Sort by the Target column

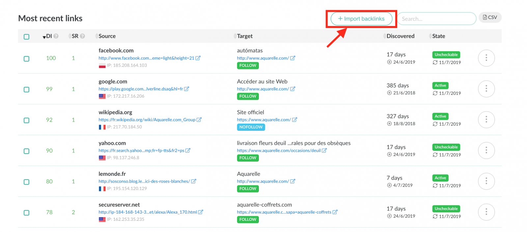tap(243, 36)
